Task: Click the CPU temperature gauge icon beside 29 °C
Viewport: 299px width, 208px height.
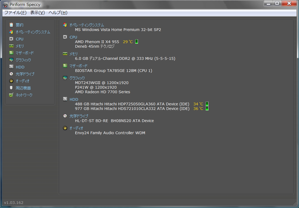Action: 137,41
